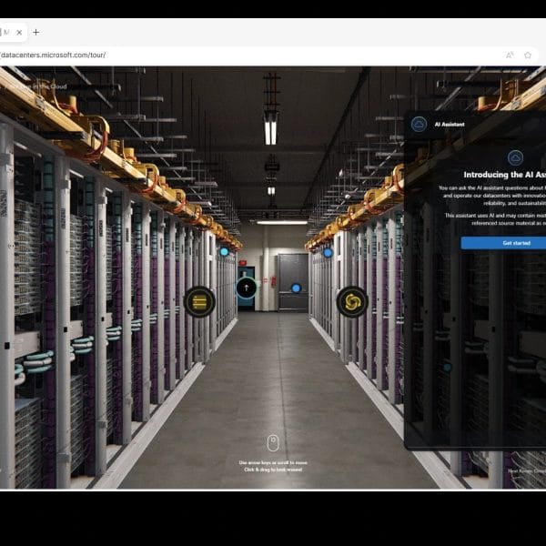
Task: Click the AI Assistant cloud icon in header
Action: 419,125
